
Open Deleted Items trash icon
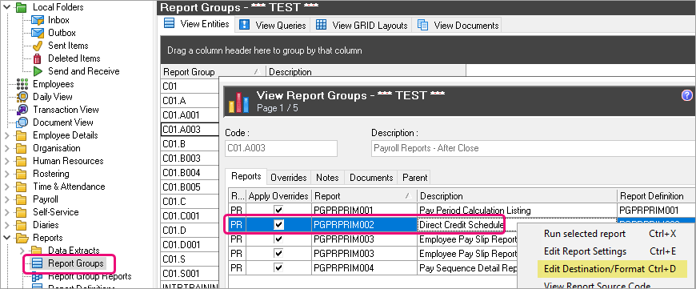point(38,58)
